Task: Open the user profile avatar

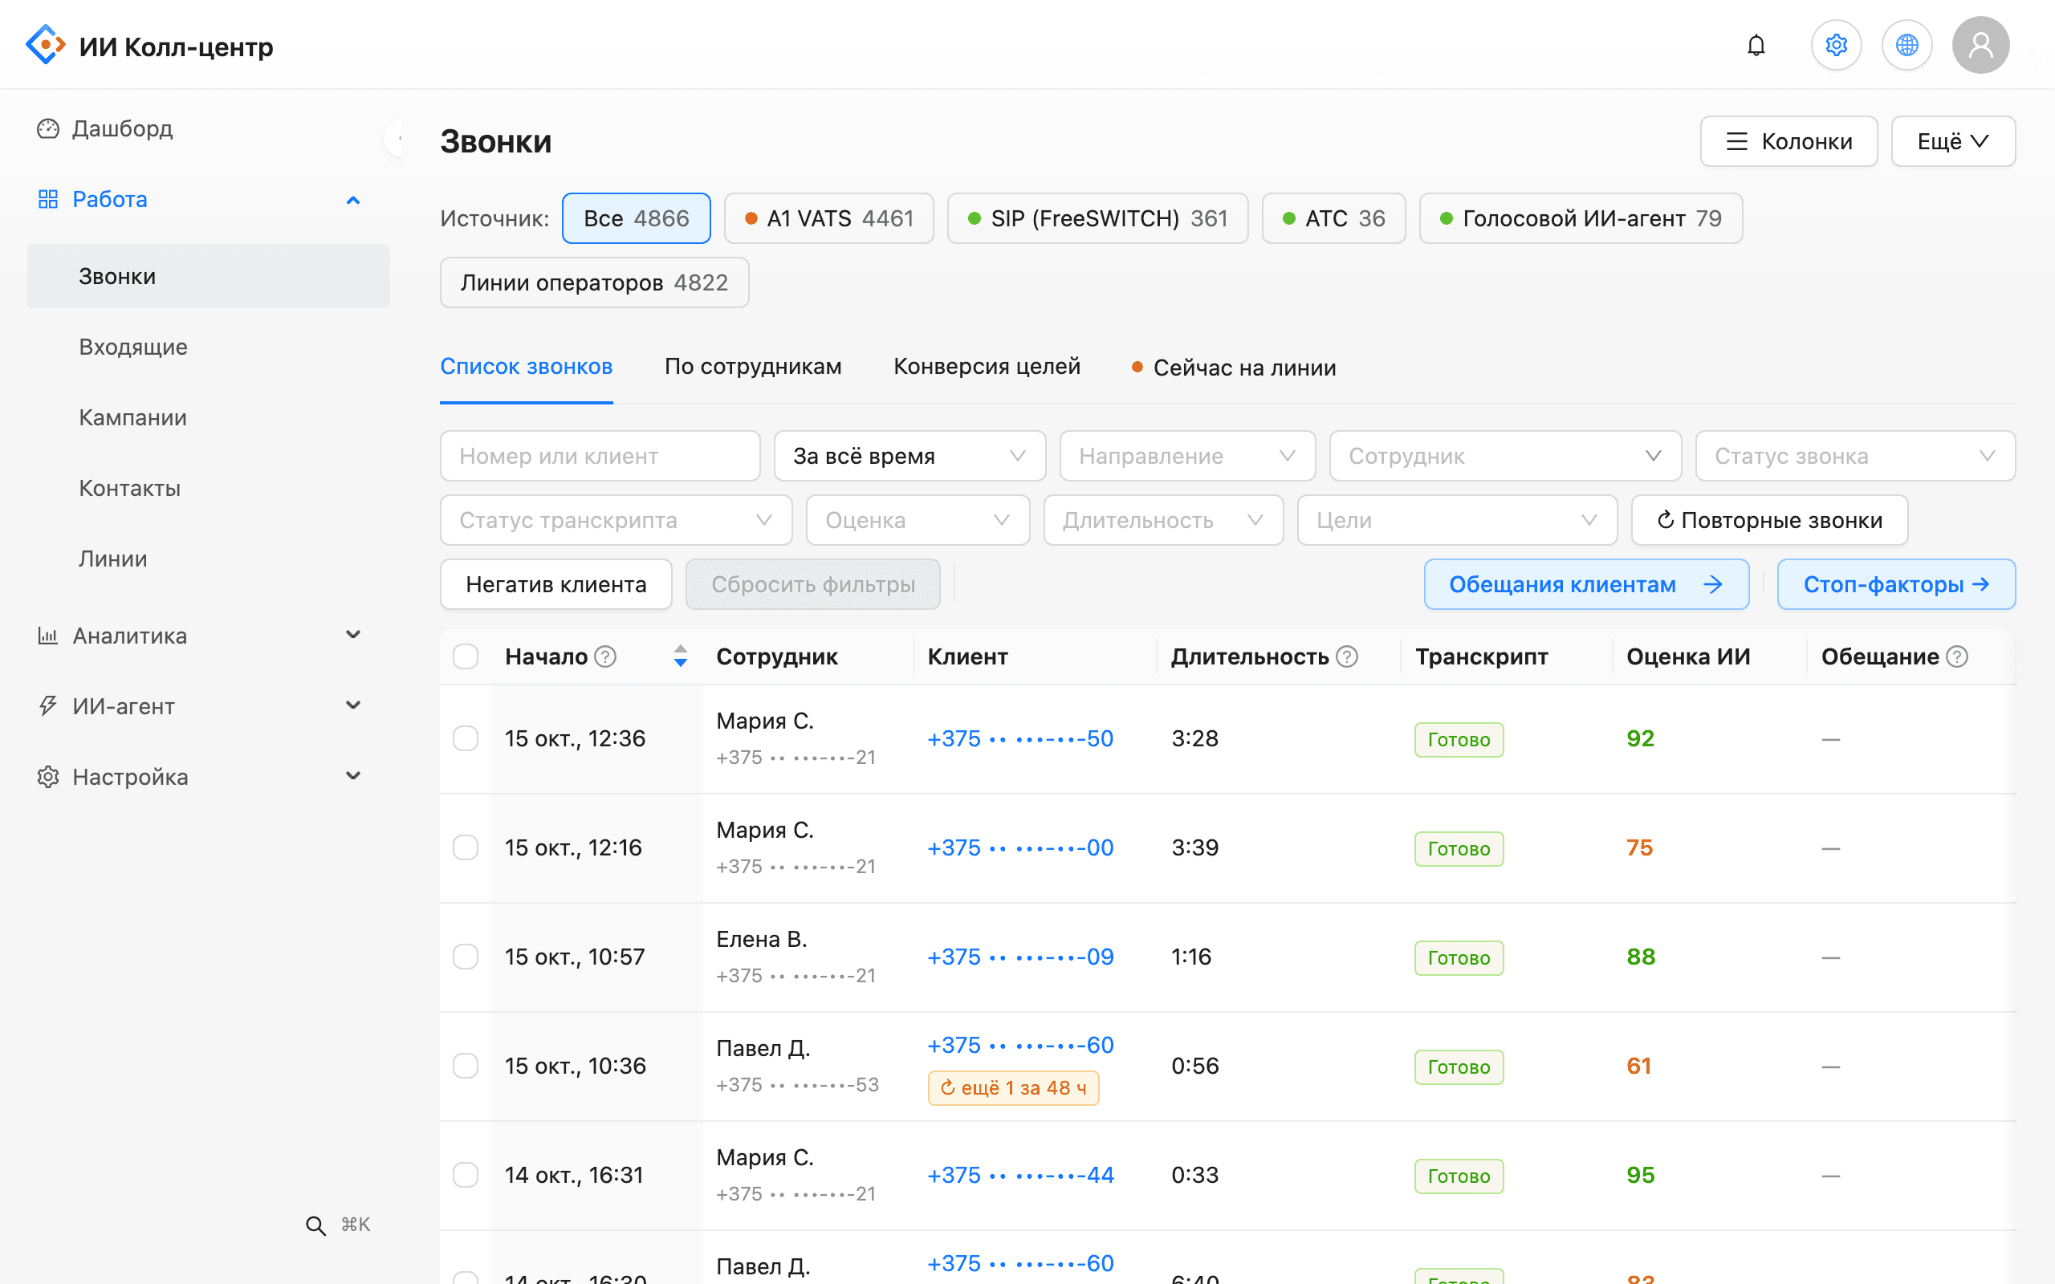Action: click(1980, 45)
